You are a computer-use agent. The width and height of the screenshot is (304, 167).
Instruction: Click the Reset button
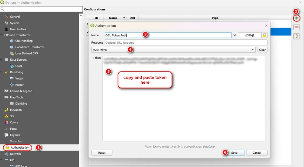tap(102, 153)
